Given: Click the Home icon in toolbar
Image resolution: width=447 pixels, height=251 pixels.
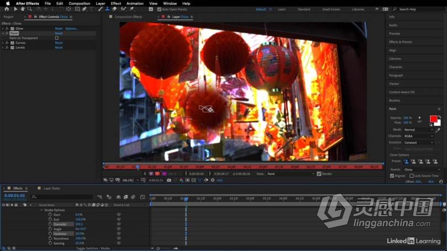Looking at the screenshot, I should pos(7,9).
